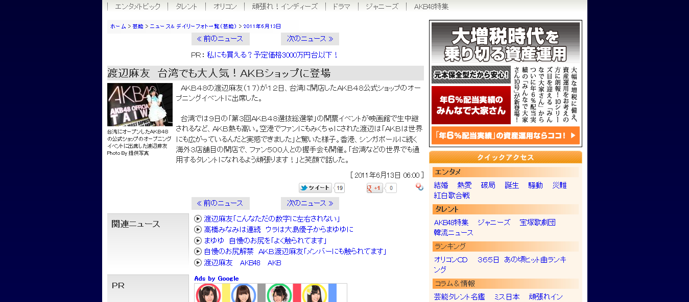Open オリコンCD ranking link
689x302 pixels.
tap(450, 260)
